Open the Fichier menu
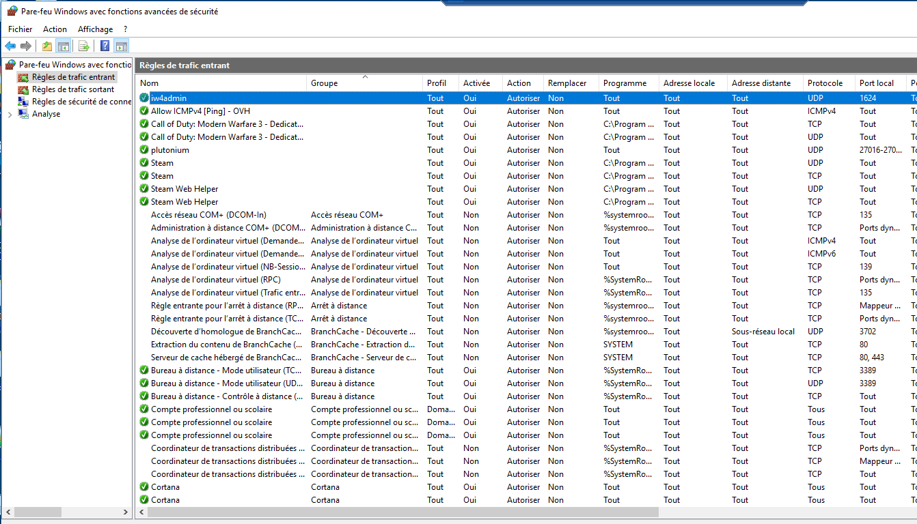Image resolution: width=917 pixels, height=524 pixels. coord(20,29)
